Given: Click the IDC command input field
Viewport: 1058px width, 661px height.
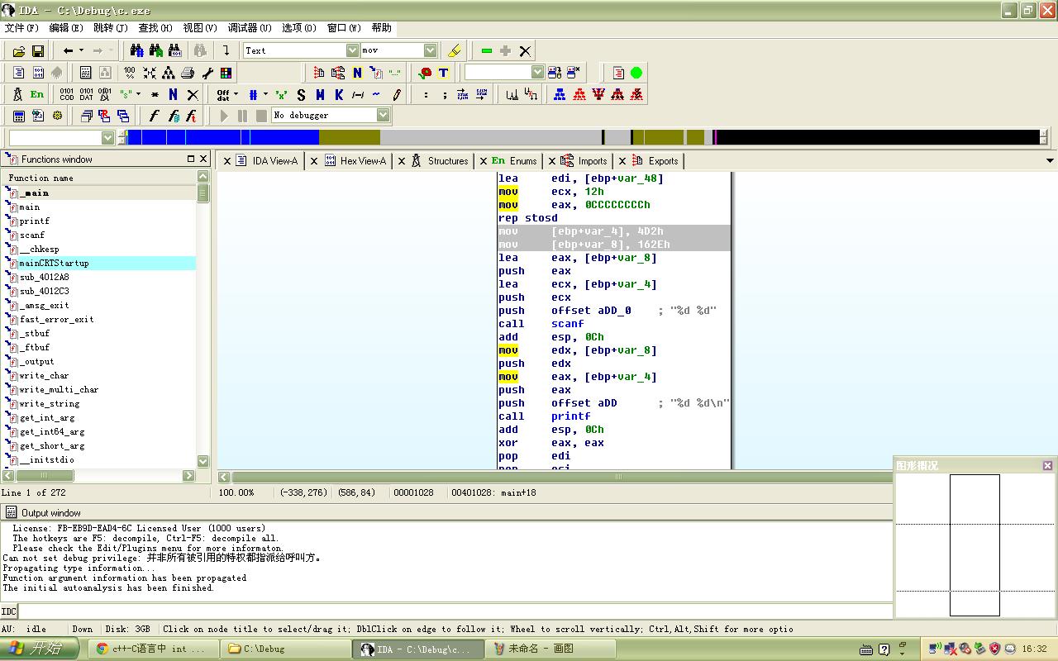Looking at the screenshot, I should point(455,611).
